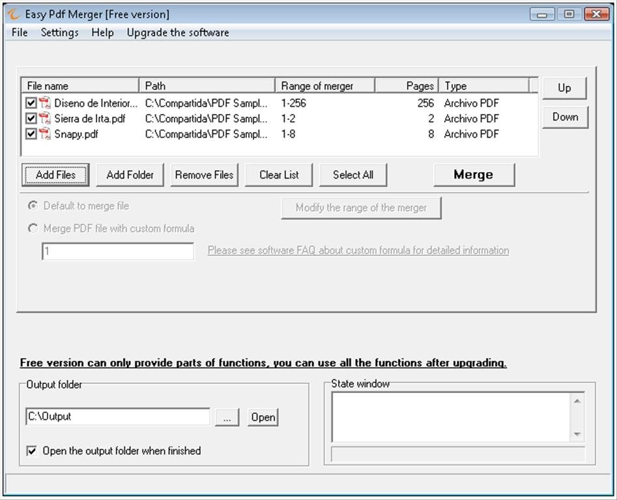
Task: Sort by Pages column header
Action: point(407,85)
